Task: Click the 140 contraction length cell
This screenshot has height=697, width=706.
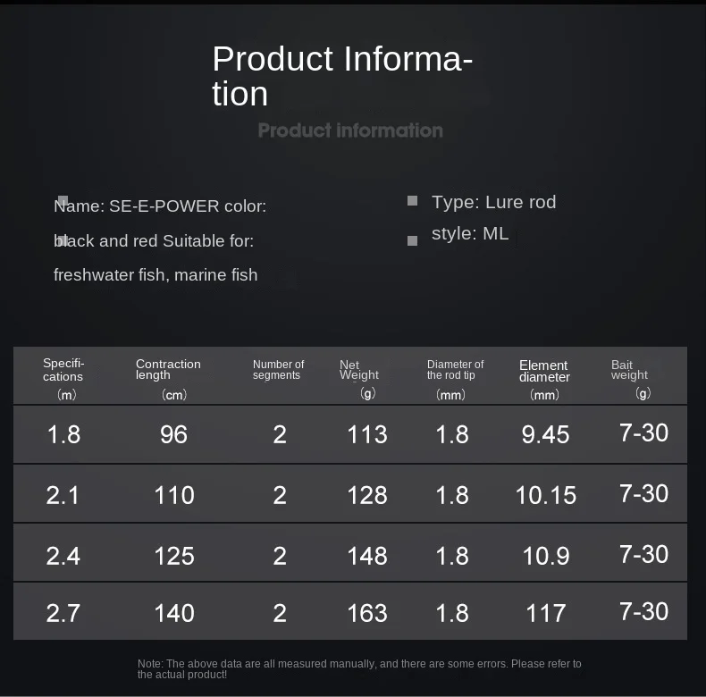Action: coord(174,613)
